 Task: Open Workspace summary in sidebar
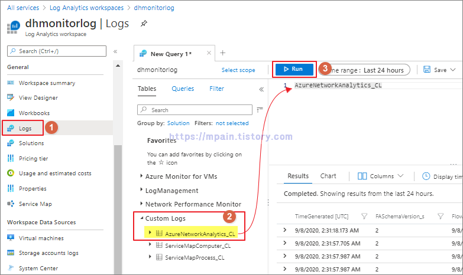(47, 83)
